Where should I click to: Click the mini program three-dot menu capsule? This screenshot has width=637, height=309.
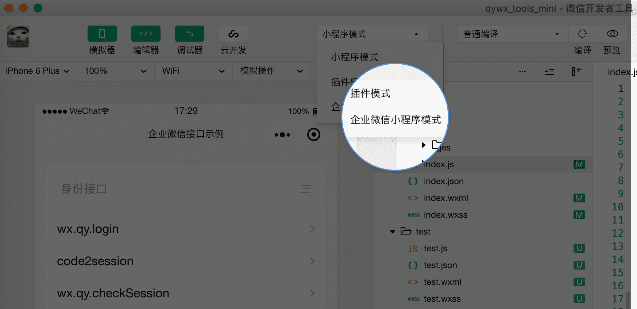(282, 135)
